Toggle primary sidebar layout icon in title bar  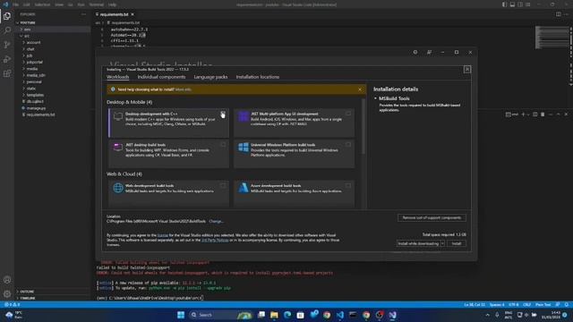(504, 4)
